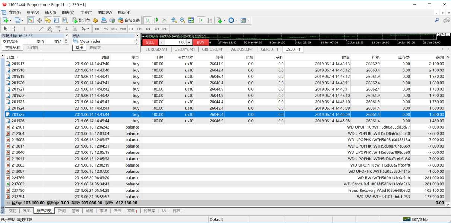Switch to the 交易 terminal tab
The width and height of the screenshot is (451, 223).
pyautogui.click(x=13, y=211)
